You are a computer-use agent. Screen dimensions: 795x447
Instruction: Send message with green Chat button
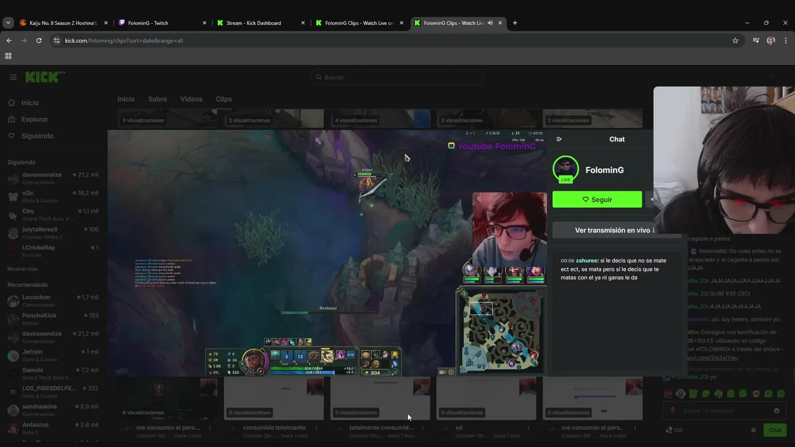pyautogui.click(x=775, y=430)
